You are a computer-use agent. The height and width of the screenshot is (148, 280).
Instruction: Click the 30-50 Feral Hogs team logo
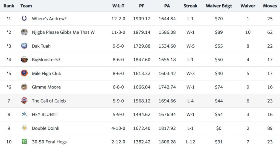click(x=24, y=142)
